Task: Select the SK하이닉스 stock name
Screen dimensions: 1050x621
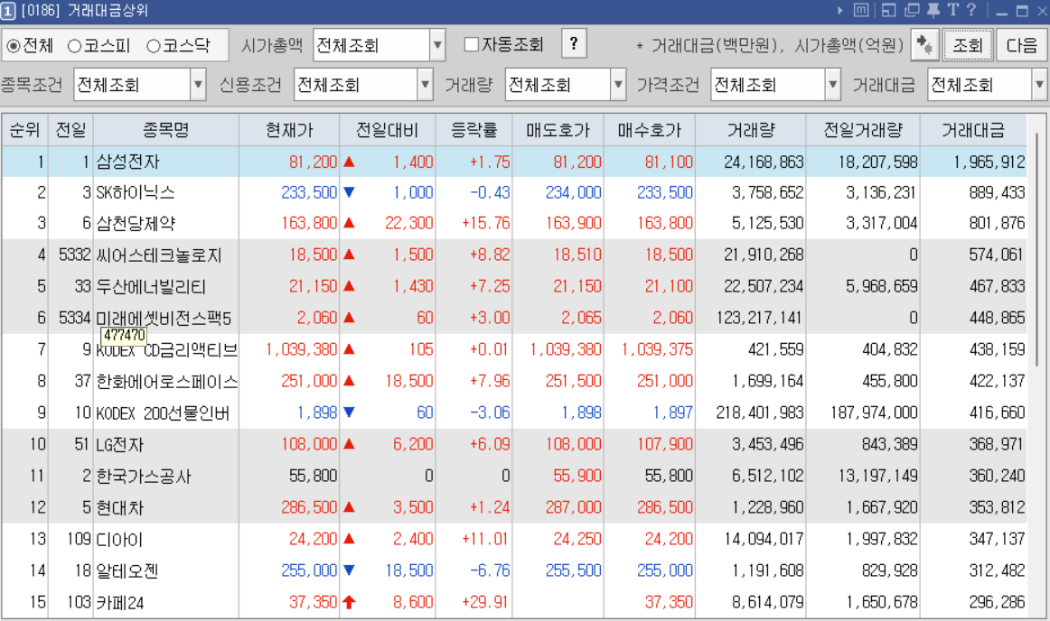Action: (x=136, y=193)
